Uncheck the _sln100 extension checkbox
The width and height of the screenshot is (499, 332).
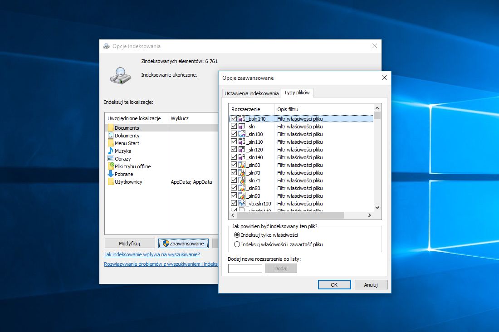tap(234, 134)
